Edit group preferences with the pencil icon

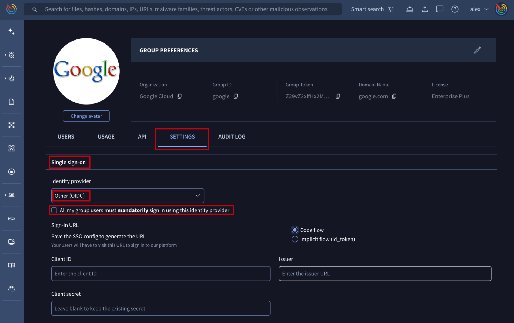pyautogui.click(x=477, y=50)
